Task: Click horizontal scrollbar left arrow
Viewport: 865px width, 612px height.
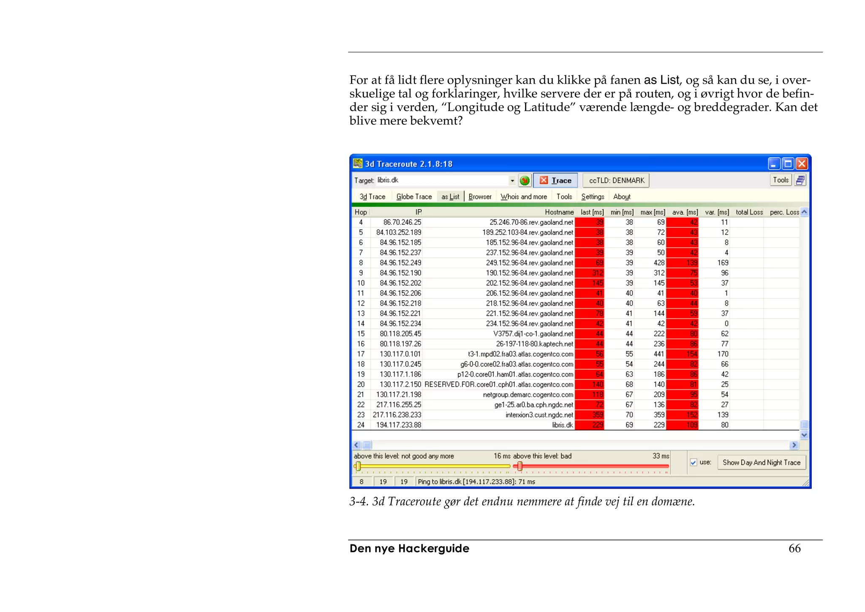Action: (357, 445)
